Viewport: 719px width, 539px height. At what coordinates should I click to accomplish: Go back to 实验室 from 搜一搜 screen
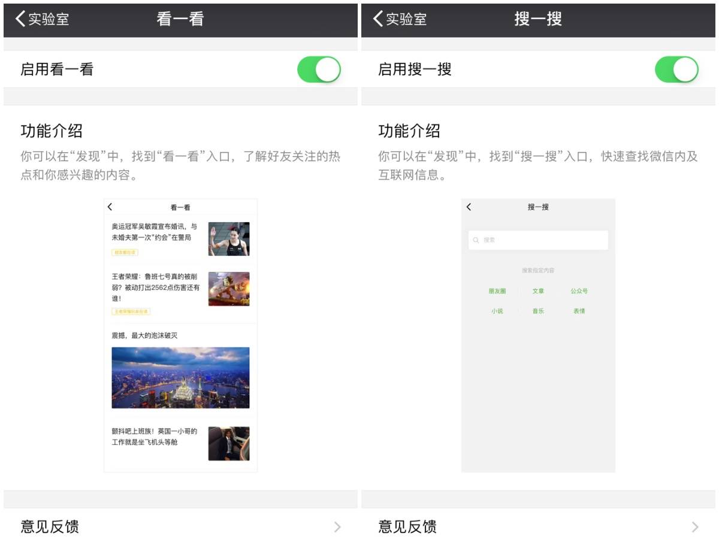[400, 19]
